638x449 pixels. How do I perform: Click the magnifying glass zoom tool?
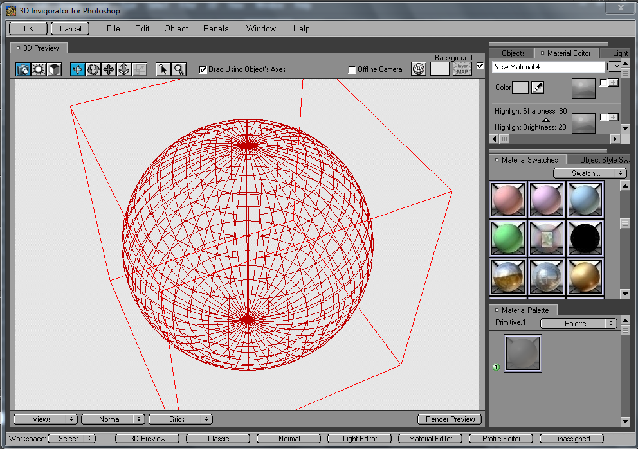coord(179,69)
